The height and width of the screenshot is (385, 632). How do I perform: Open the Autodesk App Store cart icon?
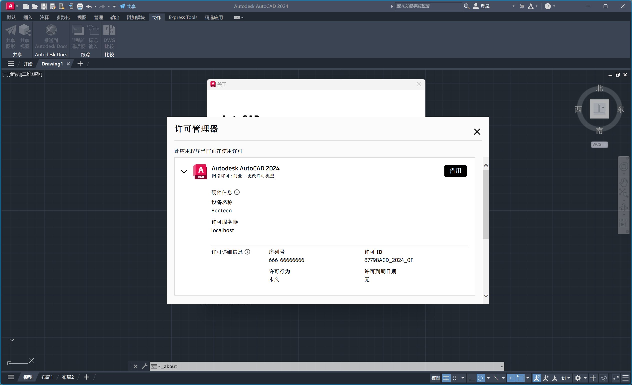522,6
